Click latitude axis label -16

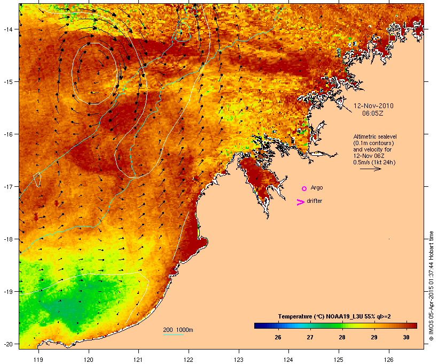coord(8,134)
